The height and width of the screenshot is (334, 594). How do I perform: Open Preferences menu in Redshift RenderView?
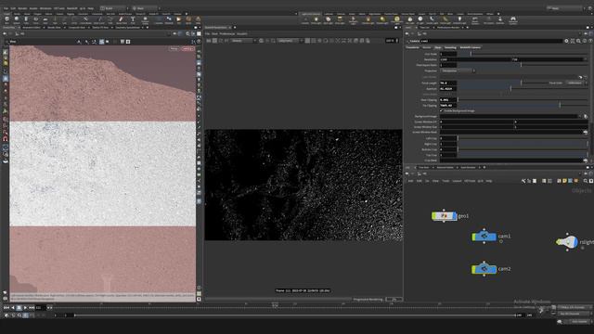click(x=226, y=33)
